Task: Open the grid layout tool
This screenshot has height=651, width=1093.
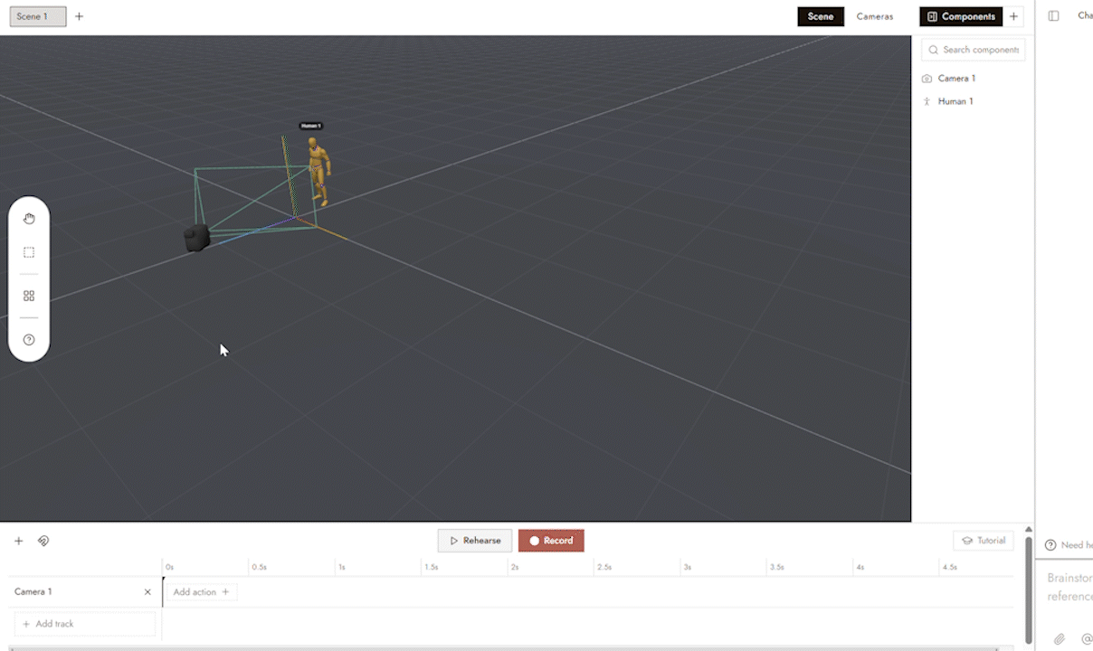Action: [x=29, y=296]
